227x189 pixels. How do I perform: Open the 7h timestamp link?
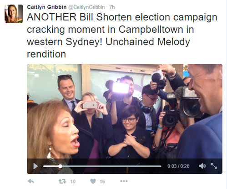tap(112, 7)
